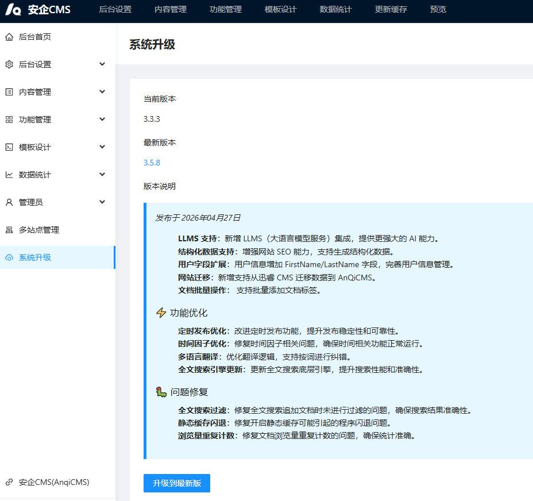Click the 时间因子优化 release note line

(301, 344)
